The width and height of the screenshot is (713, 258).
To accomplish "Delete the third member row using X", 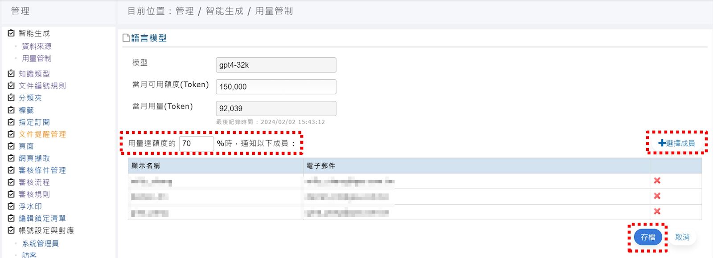I will [657, 212].
